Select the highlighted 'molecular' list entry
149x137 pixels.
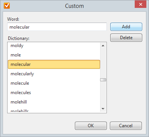coord(54,64)
